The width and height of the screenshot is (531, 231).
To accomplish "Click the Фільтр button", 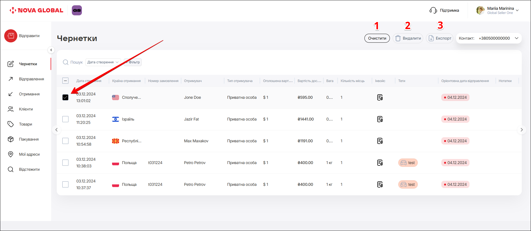I will [133, 62].
